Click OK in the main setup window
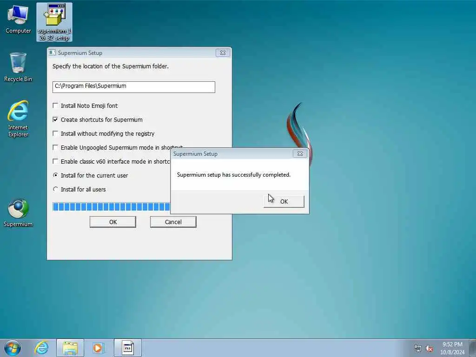476x357 pixels. [x=113, y=222]
